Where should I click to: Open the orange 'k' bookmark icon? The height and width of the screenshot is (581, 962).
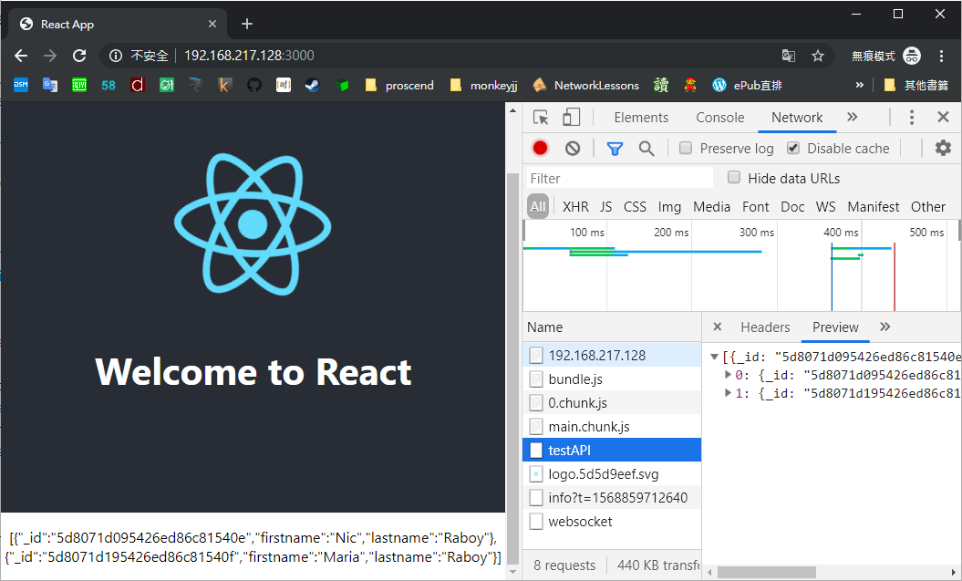tap(224, 85)
